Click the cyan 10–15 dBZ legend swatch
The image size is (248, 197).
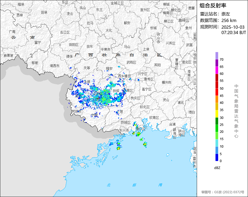tap(217, 143)
